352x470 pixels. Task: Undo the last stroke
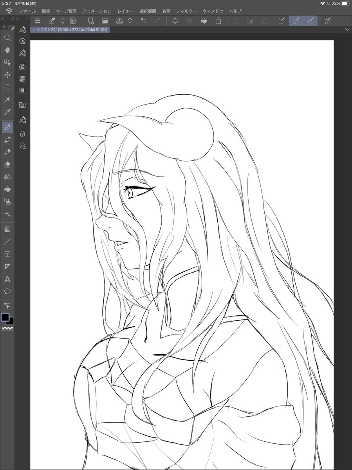(143, 21)
